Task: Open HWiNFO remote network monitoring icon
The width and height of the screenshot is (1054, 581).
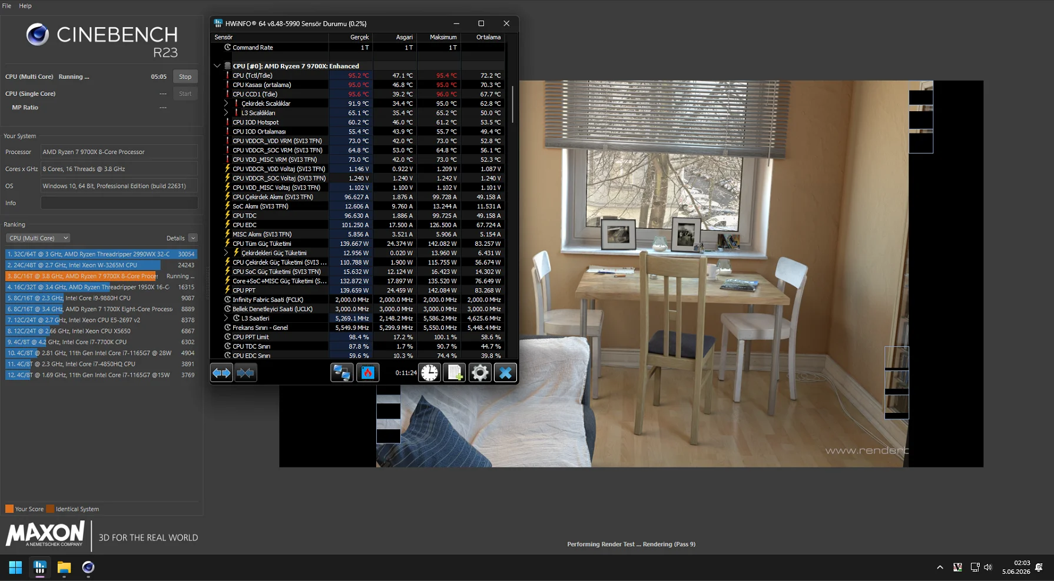Action: point(342,372)
